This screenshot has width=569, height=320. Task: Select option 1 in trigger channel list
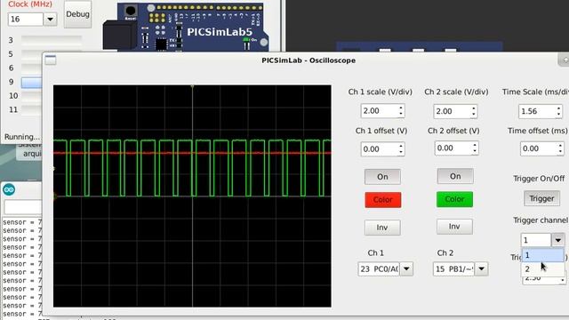(542, 255)
